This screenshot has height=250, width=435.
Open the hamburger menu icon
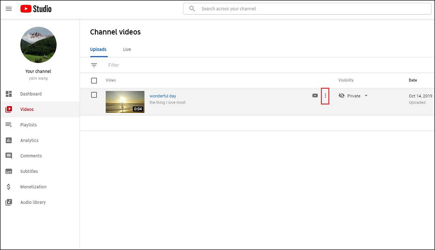9,9
